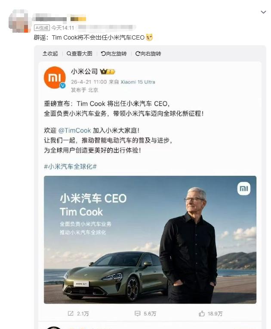Viewport: 271px width, 329px height.
Task: Click the white MI logo on poster
Action: 243,188
